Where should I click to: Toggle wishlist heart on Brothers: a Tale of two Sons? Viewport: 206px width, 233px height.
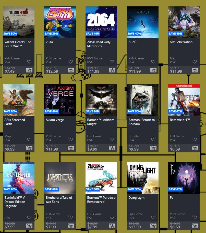(71, 217)
